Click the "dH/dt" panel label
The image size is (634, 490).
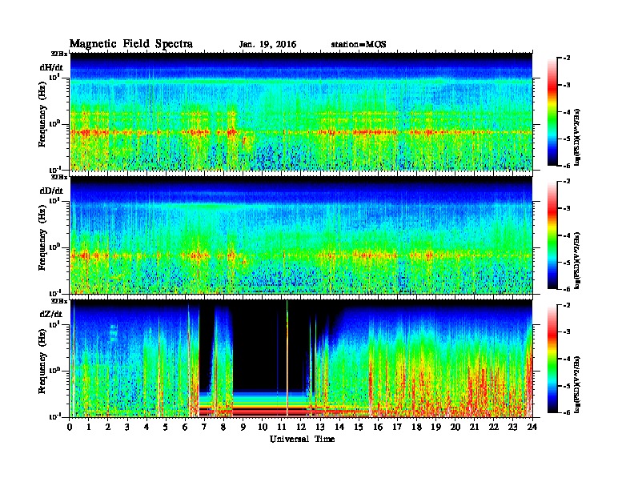(x=51, y=67)
